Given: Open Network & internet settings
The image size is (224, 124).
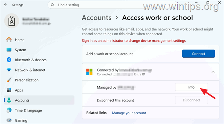Looking at the screenshot, I should coord(39,70).
